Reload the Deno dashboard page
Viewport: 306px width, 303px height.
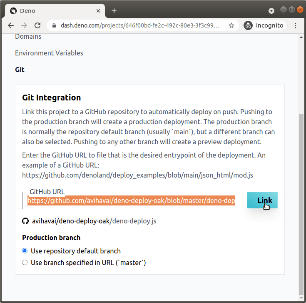[37, 25]
